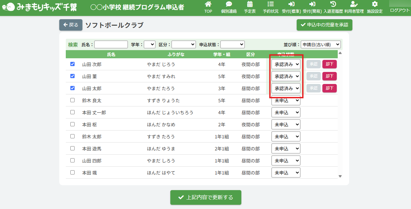Open 入退室履歴 history icon
The width and height of the screenshot is (411, 209).
pos(333,5)
